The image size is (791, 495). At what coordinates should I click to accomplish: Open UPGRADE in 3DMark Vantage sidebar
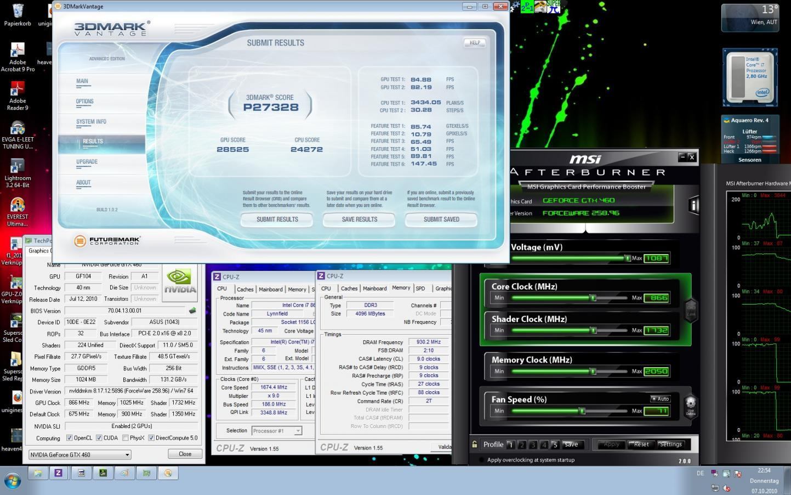87,162
